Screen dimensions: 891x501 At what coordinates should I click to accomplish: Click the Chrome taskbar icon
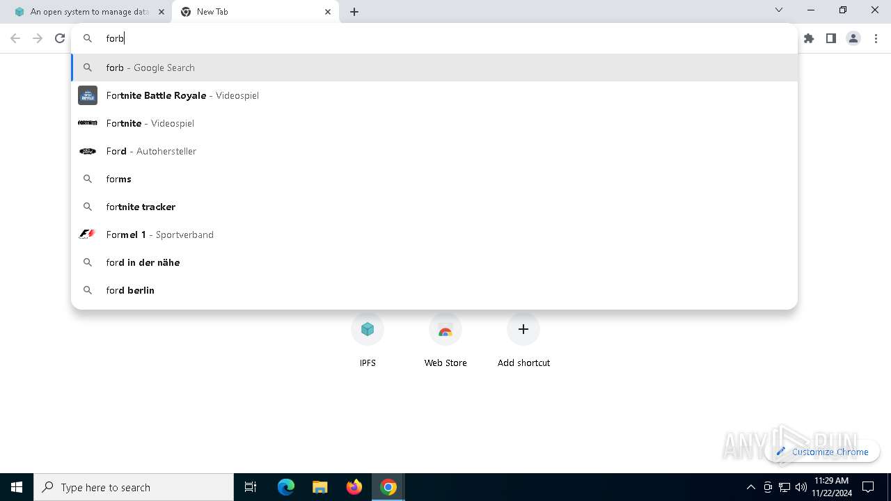tap(388, 487)
